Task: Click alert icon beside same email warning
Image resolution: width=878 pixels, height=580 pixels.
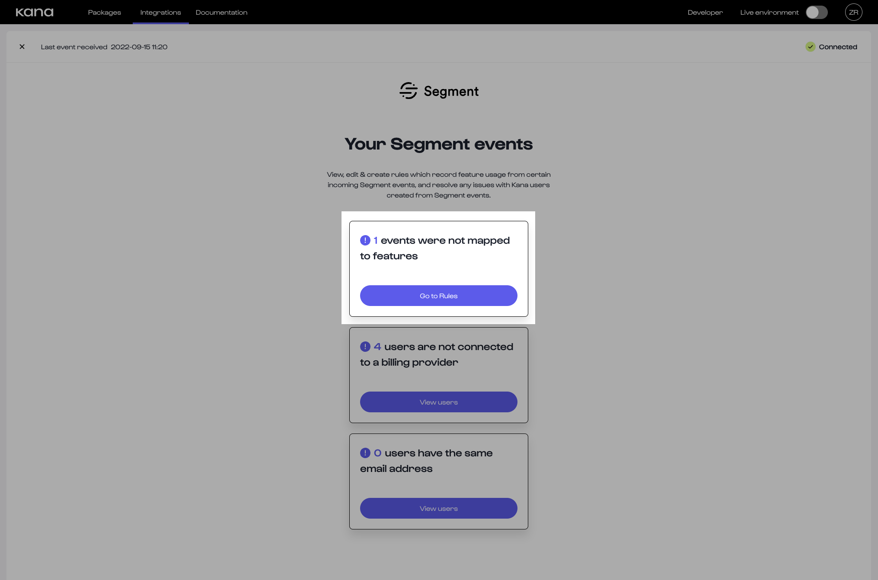Action: tap(365, 453)
